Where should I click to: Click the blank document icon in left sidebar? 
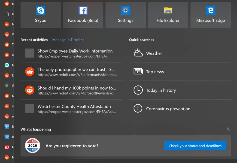7,14
